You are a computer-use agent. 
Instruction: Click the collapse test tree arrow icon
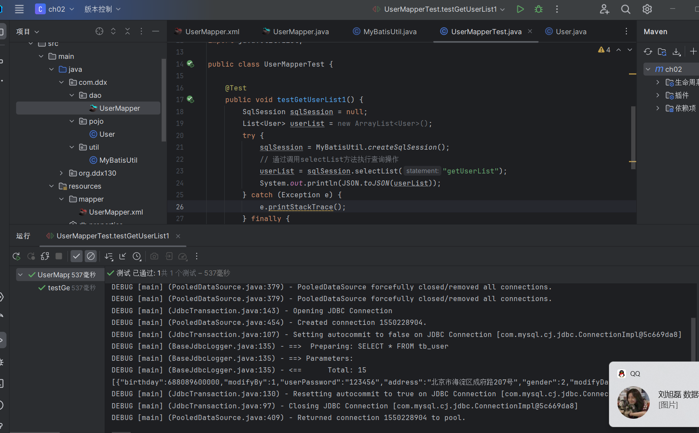pyautogui.click(x=123, y=256)
